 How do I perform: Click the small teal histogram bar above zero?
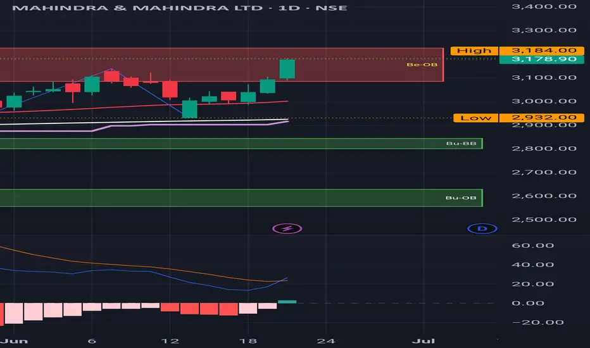pos(287,302)
